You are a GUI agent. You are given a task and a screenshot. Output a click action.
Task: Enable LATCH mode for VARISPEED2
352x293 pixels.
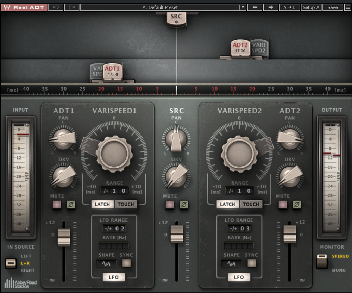click(227, 204)
